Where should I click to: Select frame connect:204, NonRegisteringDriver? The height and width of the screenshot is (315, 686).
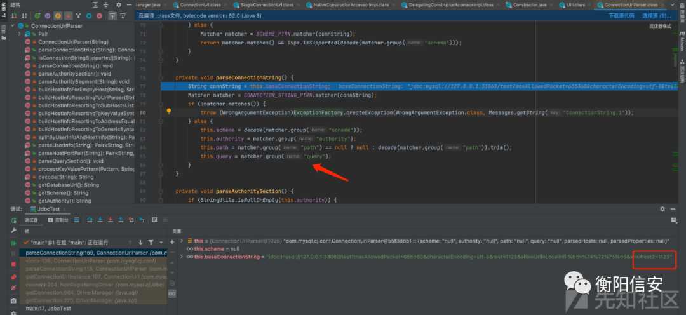point(93,285)
